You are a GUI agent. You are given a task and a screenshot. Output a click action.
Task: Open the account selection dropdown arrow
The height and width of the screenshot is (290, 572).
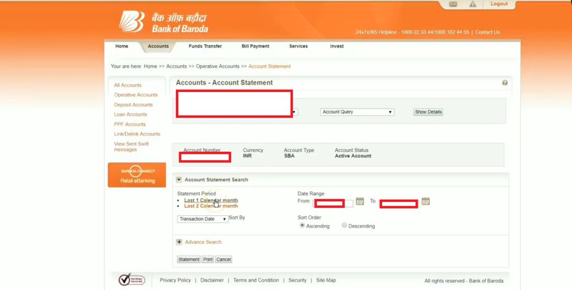pyautogui.click(x=294, y=112)
